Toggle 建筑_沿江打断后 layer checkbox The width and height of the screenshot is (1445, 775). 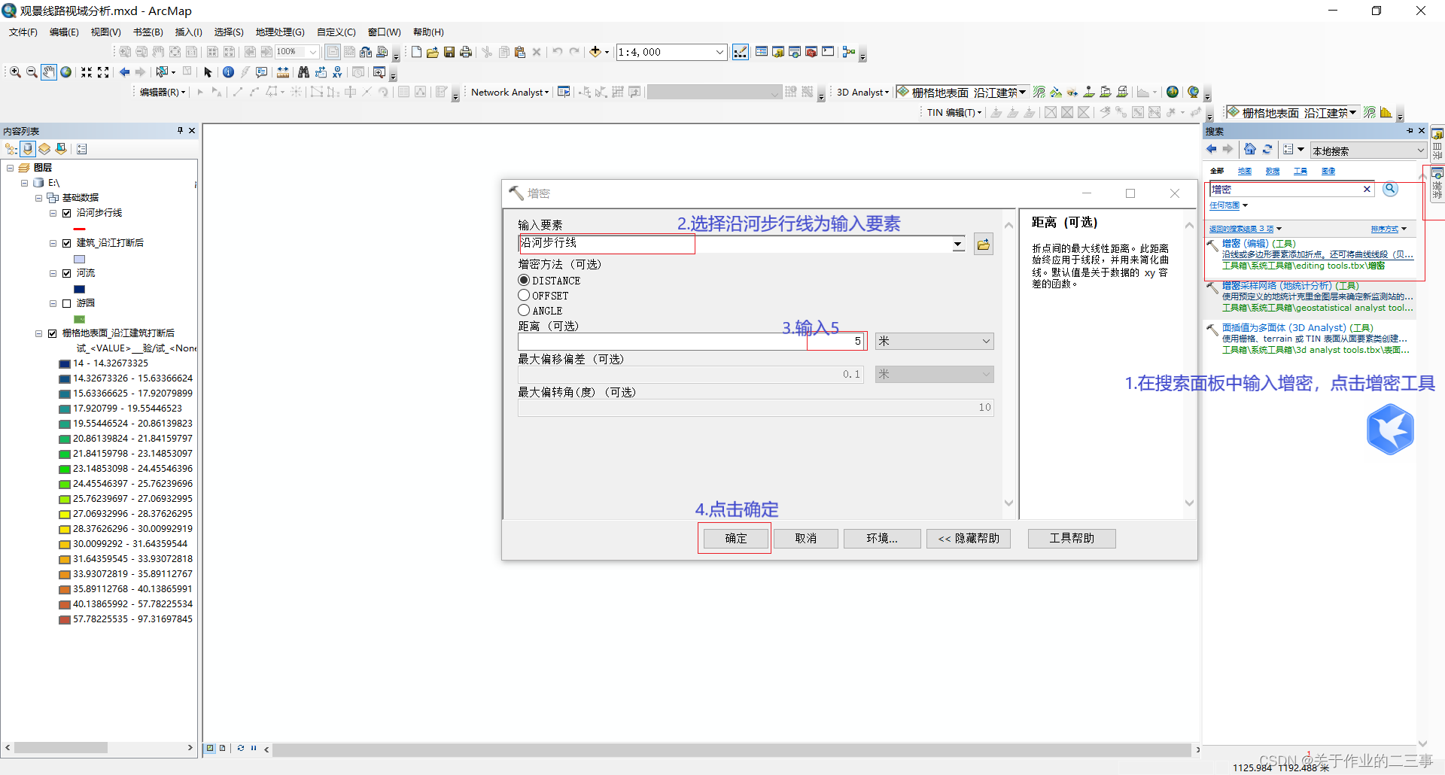tap(66, 243)
